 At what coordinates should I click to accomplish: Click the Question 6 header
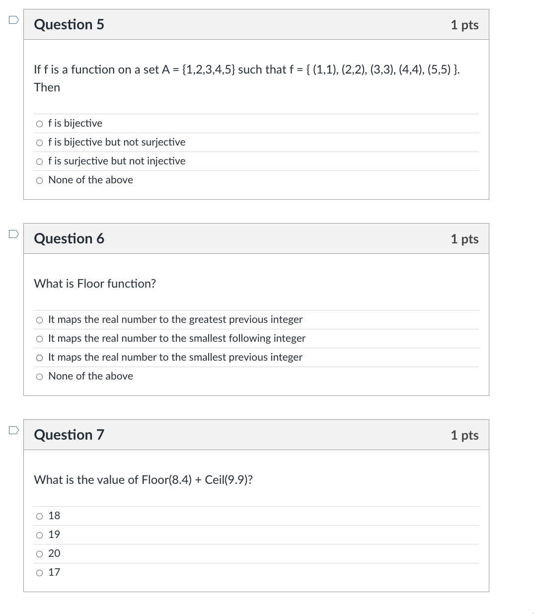point(69,238)
